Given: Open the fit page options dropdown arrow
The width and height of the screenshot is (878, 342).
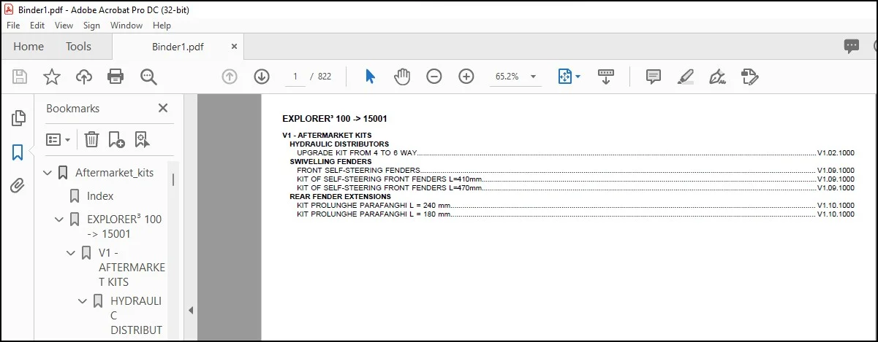Looking at the screenshot, I should (578, 77).
